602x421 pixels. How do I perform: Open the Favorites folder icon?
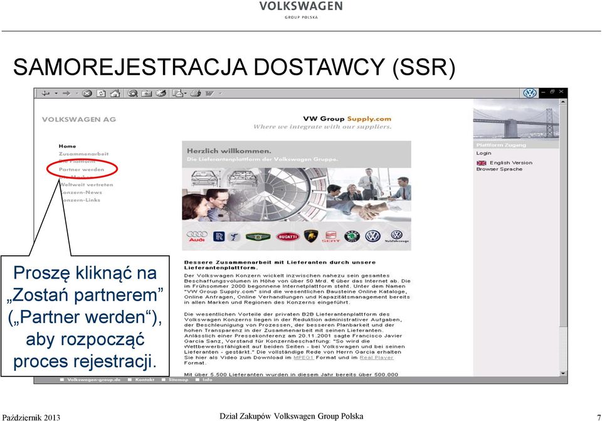pyautogui.click(x=147, y=93)
